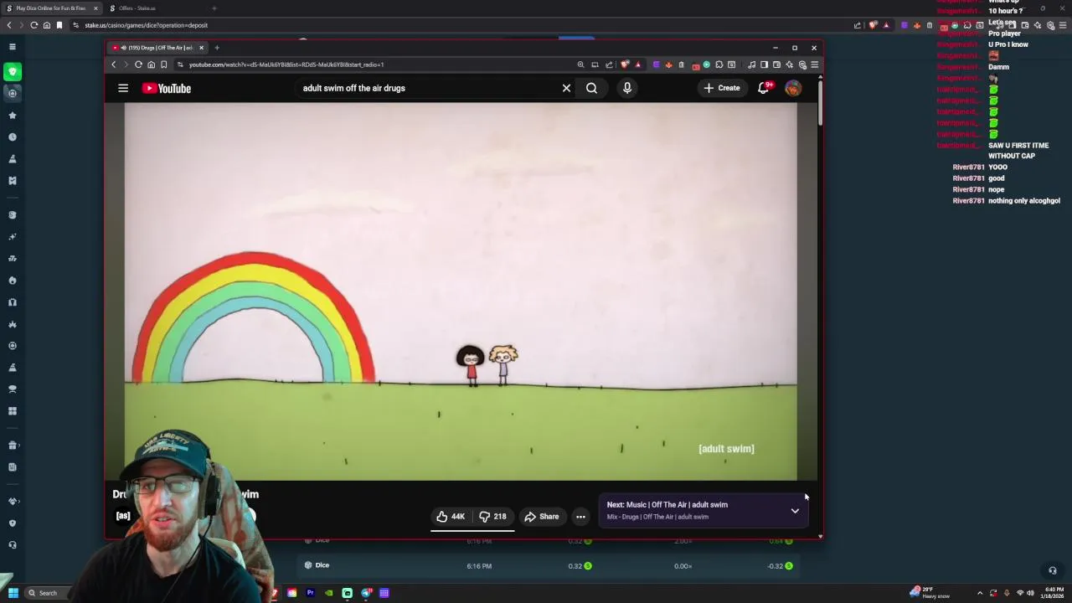This screenshot has height=603, width=1072.
Task: Open the clock showing 6:40 PM
Action: click(1054, 593)
